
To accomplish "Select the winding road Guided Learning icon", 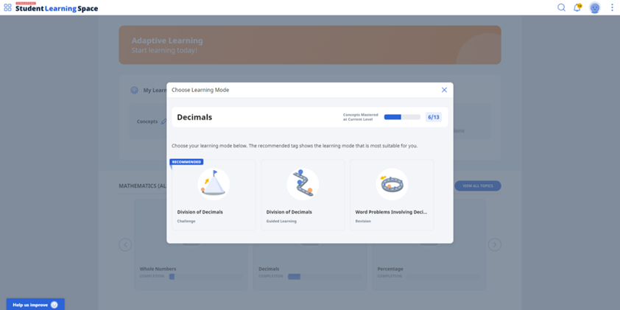I will (x=303, y=184).
